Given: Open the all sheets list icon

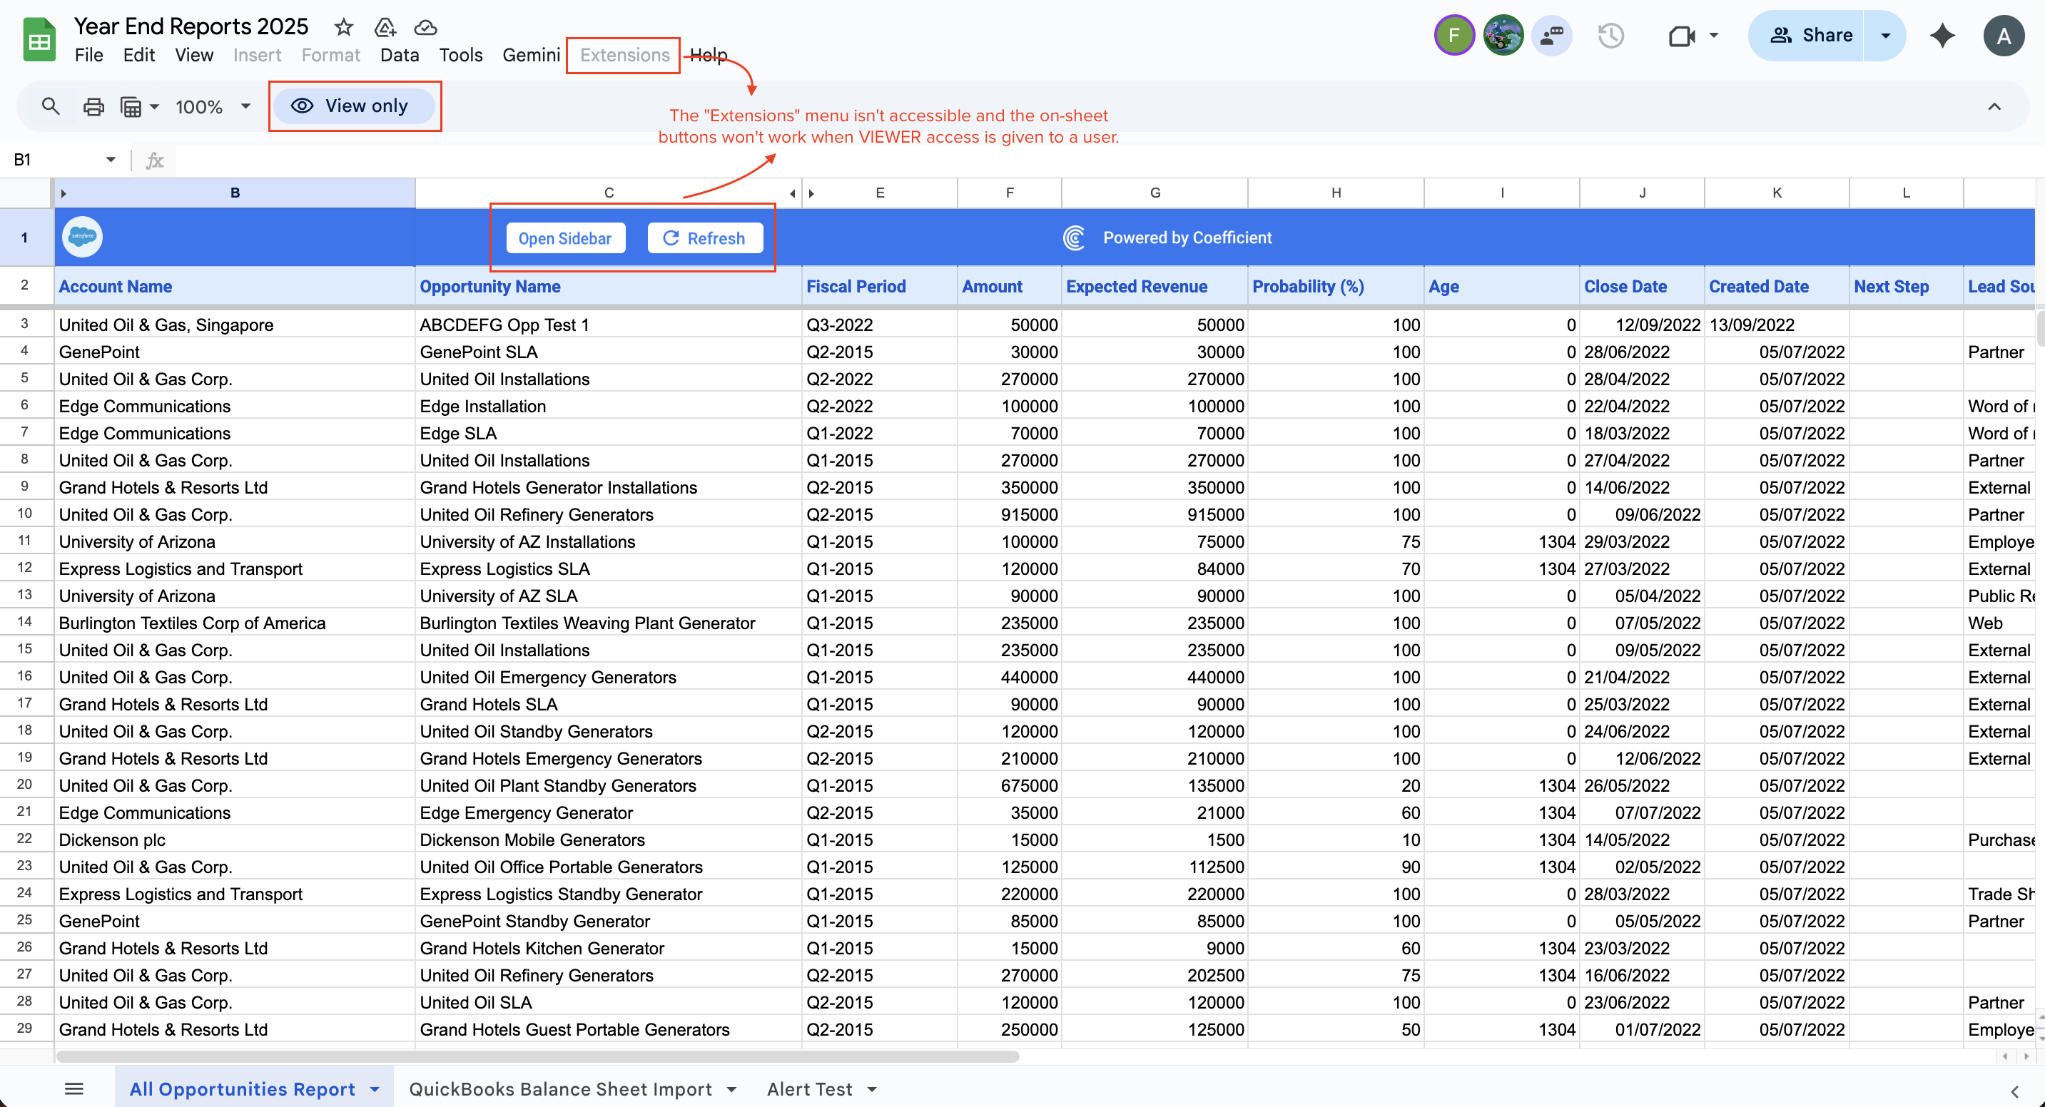Looking at the screenshot, I should tap(73, 1088).
